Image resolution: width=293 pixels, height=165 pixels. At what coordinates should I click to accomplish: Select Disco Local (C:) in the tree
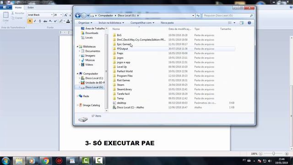click(x=94, y=78)
